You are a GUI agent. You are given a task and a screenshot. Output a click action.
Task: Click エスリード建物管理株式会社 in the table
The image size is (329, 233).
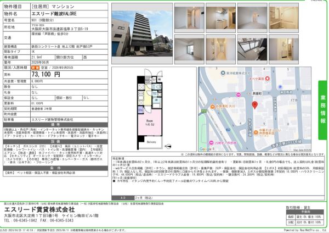click(x=52, y=119)
